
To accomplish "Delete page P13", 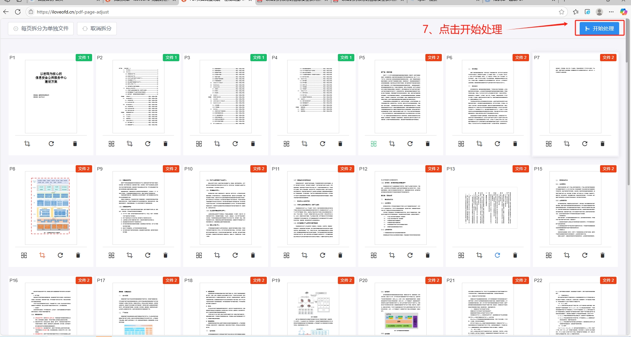I will click(x=515, y=255).
